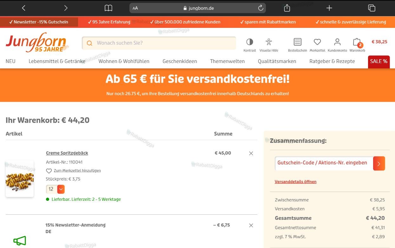The height and width of the screenshot is (248, 395).
Task: Click 'sparen mit Rabattmarken' top bar text
Action: tap(268, 22)
